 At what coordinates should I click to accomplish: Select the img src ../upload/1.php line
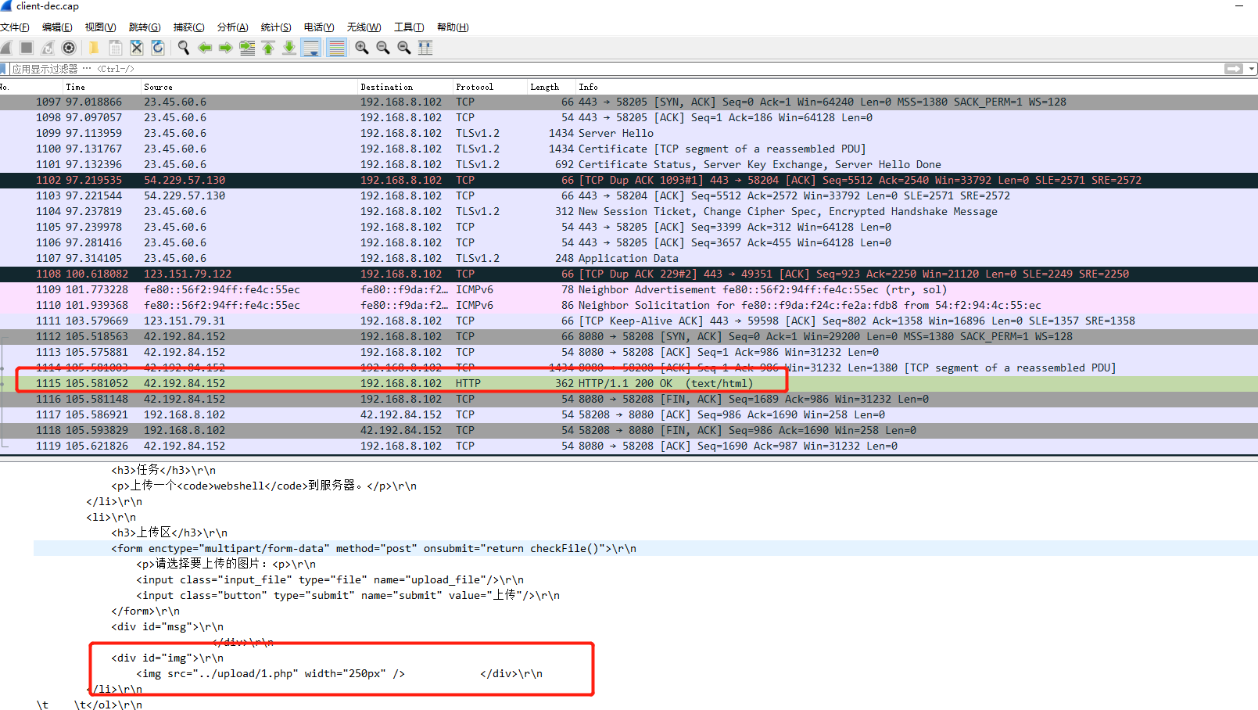click(x=339, y=673)
